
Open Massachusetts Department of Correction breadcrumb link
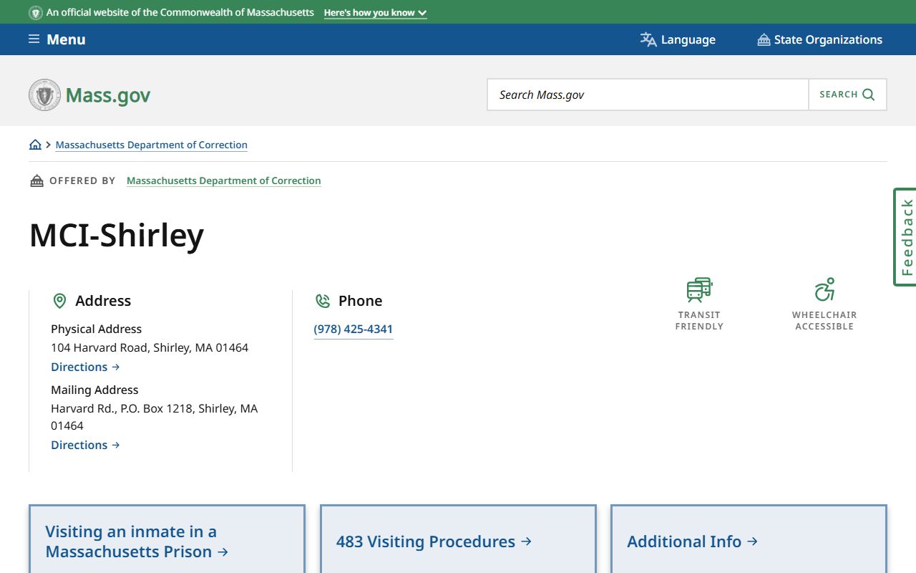(x=152, y=145)
